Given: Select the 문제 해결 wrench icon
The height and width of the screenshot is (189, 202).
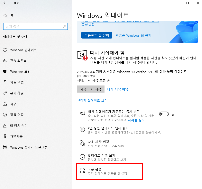Looking at the screenshot, I should [5, 93].
